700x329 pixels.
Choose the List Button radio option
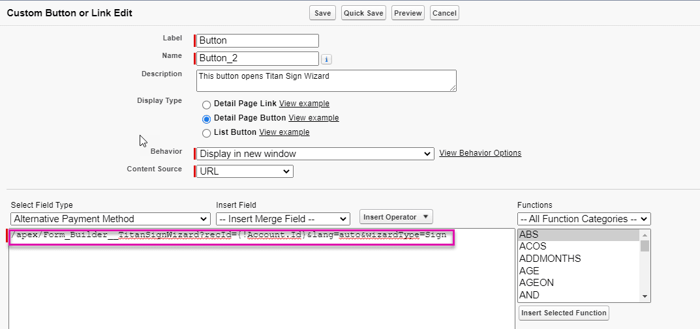click(207, 133)
